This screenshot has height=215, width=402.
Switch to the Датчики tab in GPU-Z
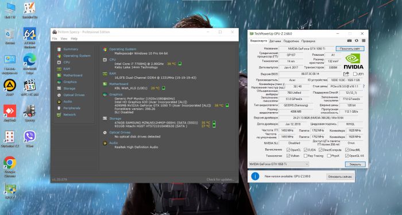275,41
